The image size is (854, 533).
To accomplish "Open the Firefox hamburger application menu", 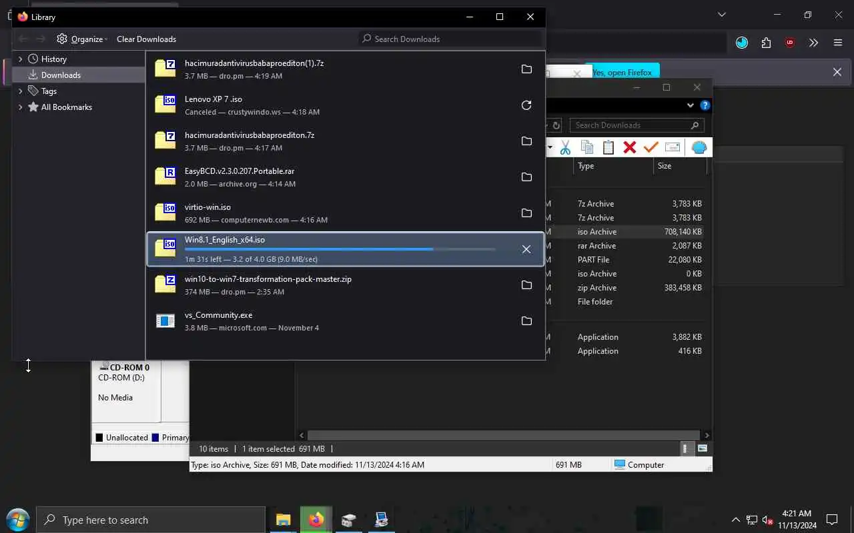I will (x=838, y=43).
